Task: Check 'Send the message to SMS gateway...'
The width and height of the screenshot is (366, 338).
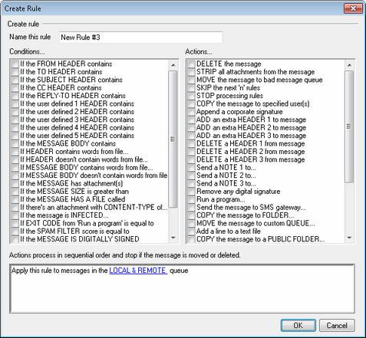Action: pos(191,207)
